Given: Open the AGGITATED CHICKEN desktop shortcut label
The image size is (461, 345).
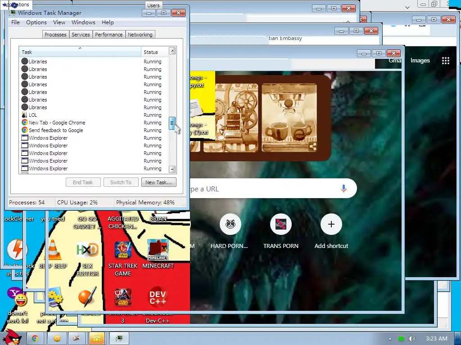Looking at the screenshot, I should pyautogui.click(x=122, y=222).
